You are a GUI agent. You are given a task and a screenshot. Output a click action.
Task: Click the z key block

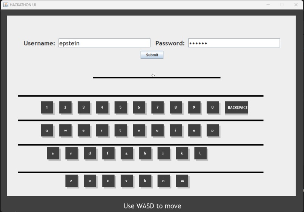[x=72, y=181]
